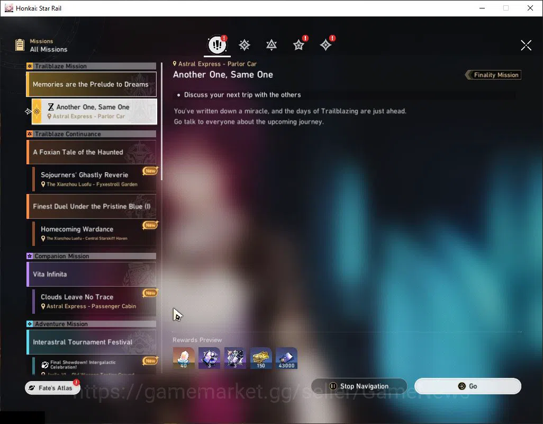Click the Trailblaze Continuance category icon in list
This screenshot has height=424, width=543.
[x=30, y=134]
